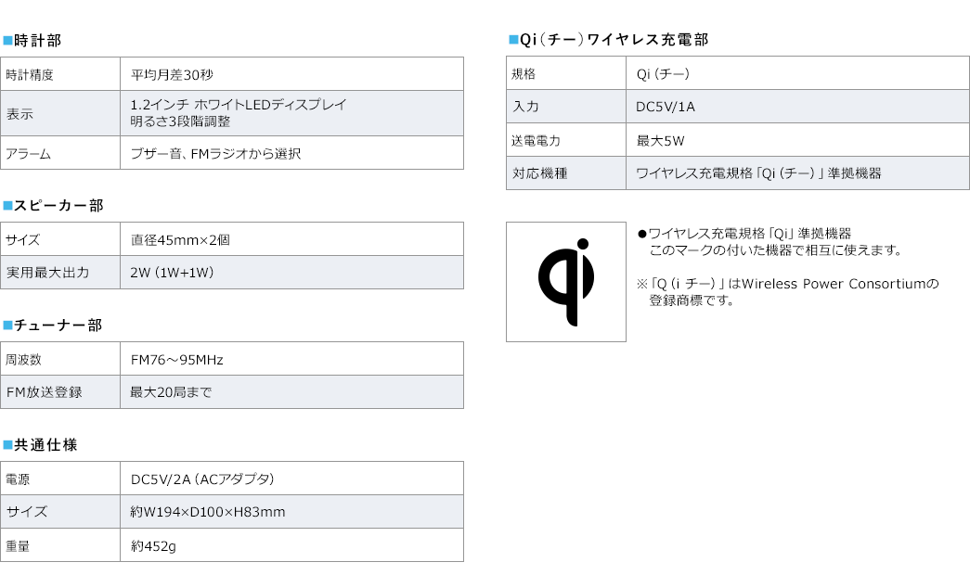Select the 最大5W transmission power cell
Screen dimensions: 970x575
tap(797, 140)
